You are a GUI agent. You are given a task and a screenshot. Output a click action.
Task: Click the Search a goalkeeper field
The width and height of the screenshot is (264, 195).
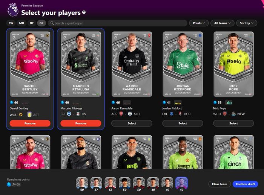pyautogui.click(x=118, y=23)
